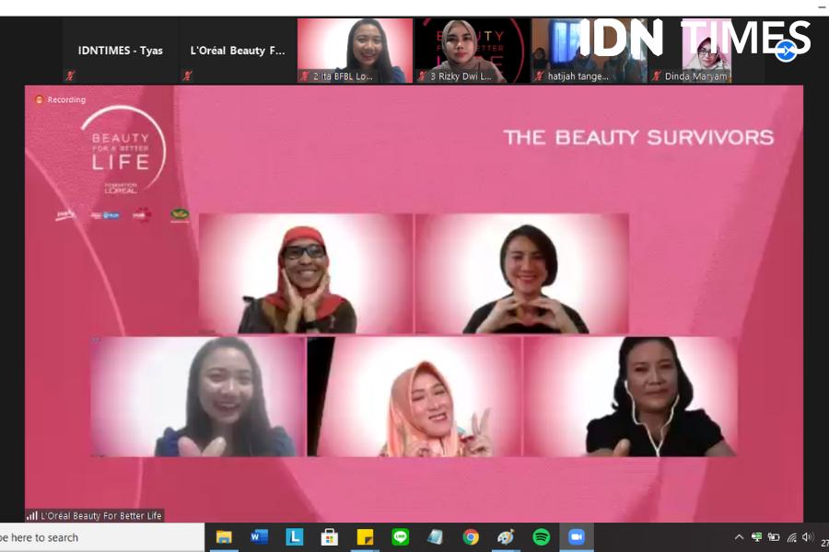
Task: Select the 3 Rizky Dwi L... video tile
Action: tap(472, 51)
